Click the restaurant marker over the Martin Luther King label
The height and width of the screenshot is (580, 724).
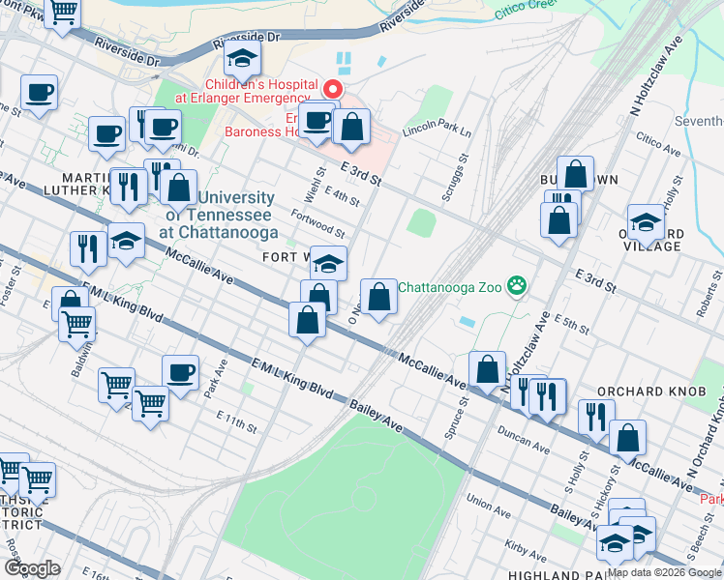[129, 188]
